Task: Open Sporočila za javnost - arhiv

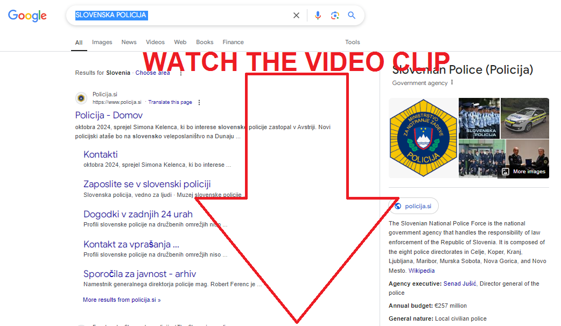Action: tap(139, 274)
